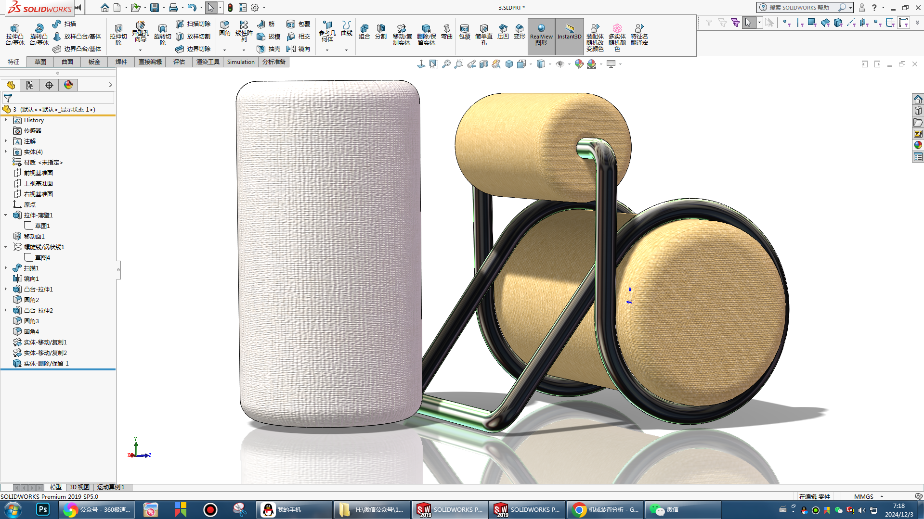Click the Section View icon
Viewport: 924px width, 519px height.
[484, 64]
